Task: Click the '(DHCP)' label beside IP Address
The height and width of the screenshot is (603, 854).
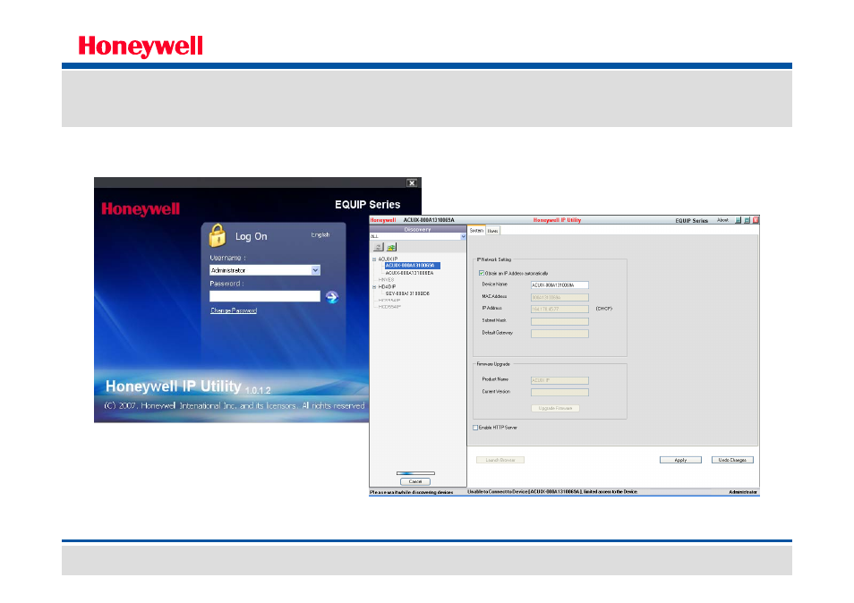Action: coord(604,309)
